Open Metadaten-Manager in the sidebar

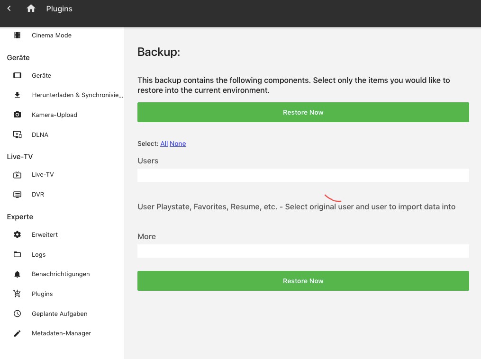(x=61, y=333)
